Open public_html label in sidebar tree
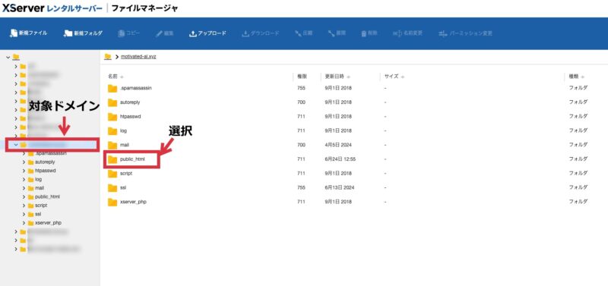This screenshot has height=286, width=608. (x=47, y=197)
